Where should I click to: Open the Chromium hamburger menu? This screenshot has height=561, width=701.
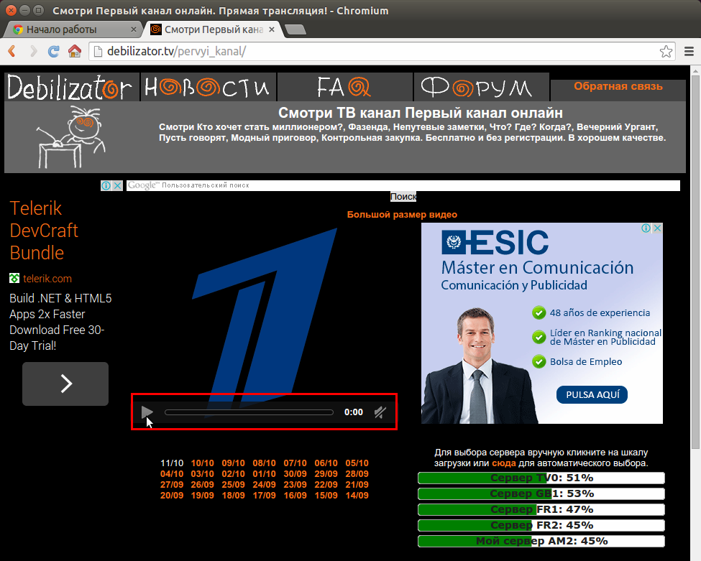pyautogui.click(x=689, y=52)
